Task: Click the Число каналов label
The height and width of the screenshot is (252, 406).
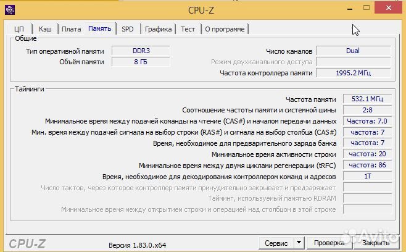Action: point(289,51)
